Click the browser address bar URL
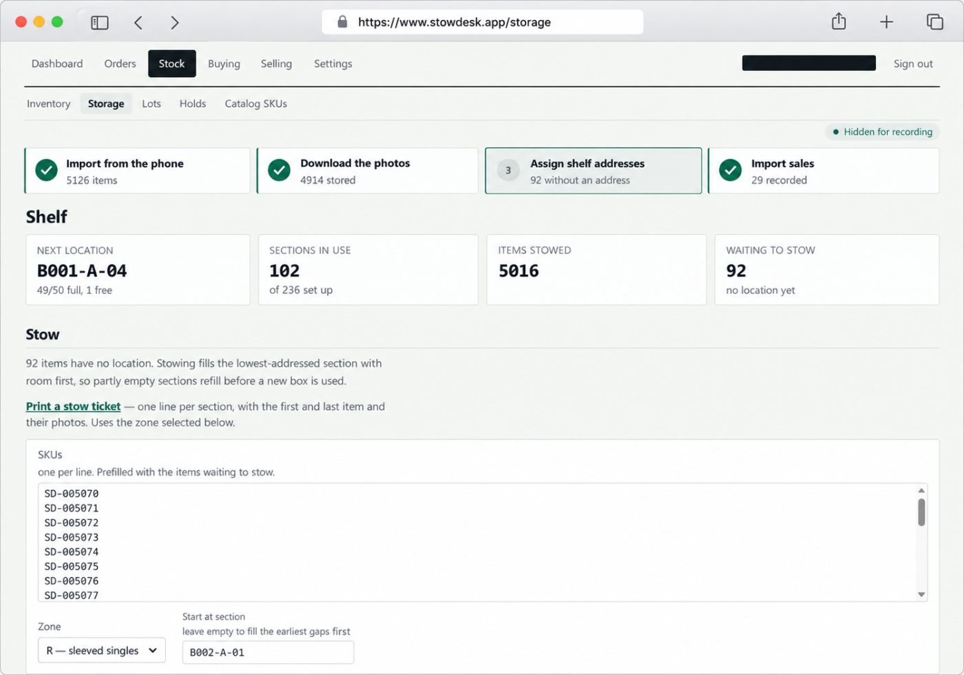Image resolution: width=964 pixels, height=675 pixels. point(454,22)
